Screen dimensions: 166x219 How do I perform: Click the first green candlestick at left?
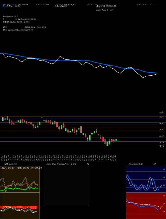point(3,119)
